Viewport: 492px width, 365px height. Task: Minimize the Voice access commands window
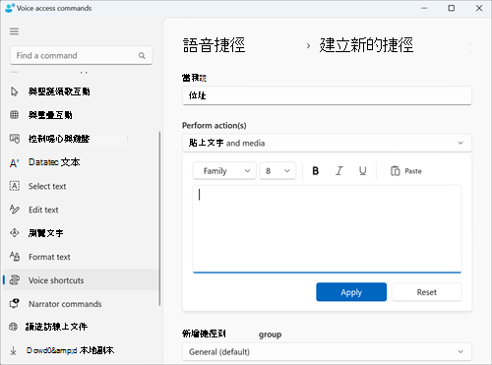pyautogui.click(x=424, y=8)
